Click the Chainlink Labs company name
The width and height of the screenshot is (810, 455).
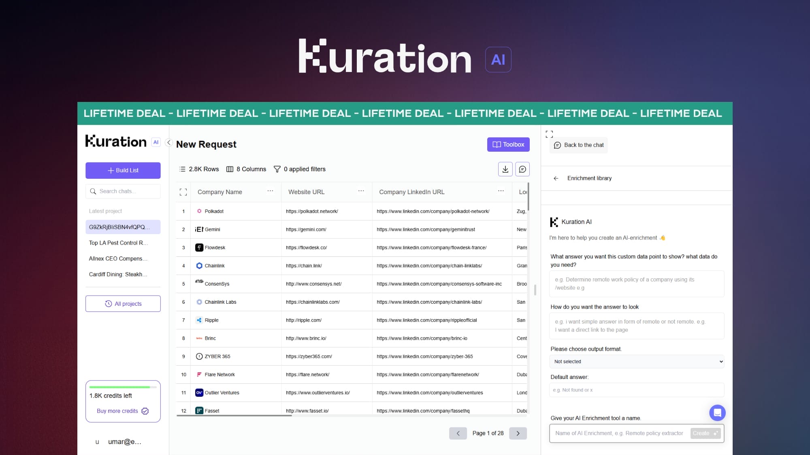point(220,302)
